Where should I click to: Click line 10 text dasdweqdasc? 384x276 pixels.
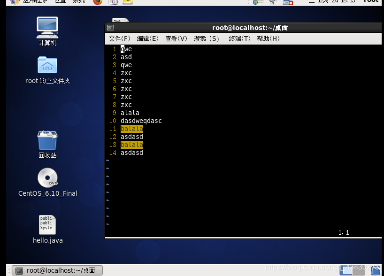click(x=141, y=121)
